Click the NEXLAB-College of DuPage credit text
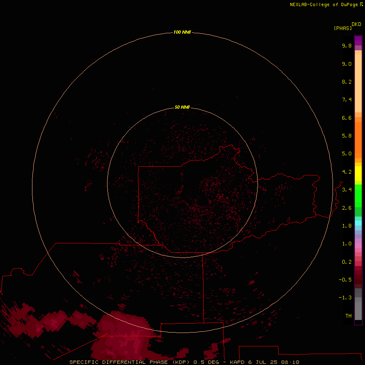Image resolution: width=365 pixels, height=365 pixels. point(324,4)
